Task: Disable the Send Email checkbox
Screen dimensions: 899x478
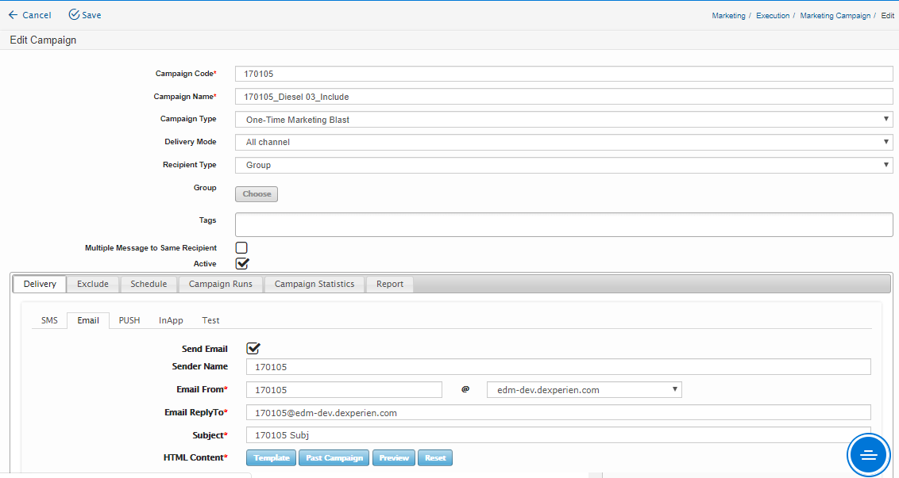Action: click(253, 348)
